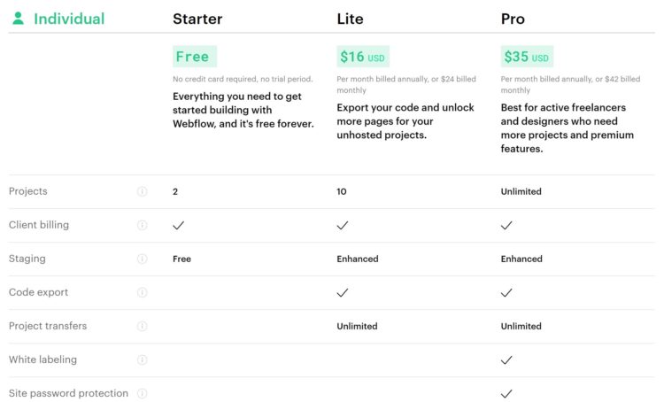Click the Project transfers info icon
Viewport: 664px width, 402px height.
143,326
